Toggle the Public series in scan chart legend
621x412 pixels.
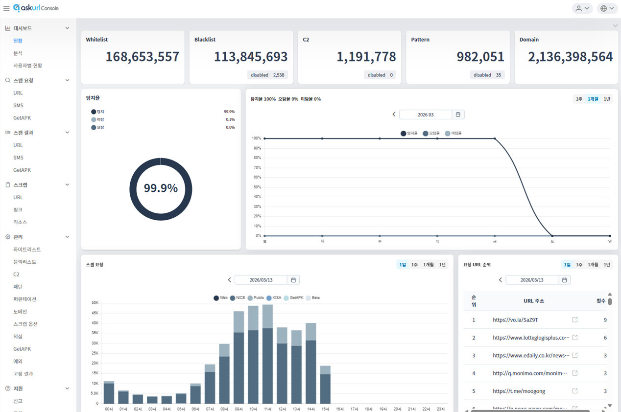(x=256, y=298)
